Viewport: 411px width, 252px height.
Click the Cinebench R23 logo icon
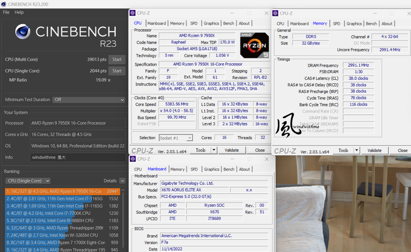pyautogui.click(x=23, y=33)
